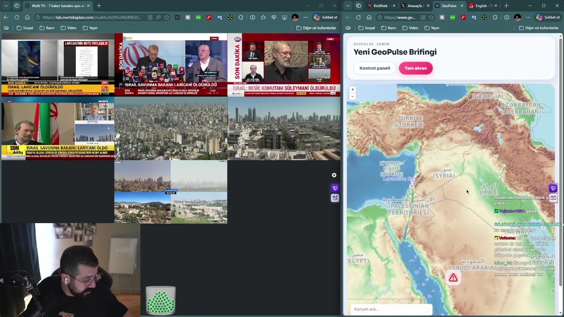Viewport: 564px width, 317px height.
Task: Select the Laricani'nin Notu Paylaşıldı stream
Action: (x=57, y=65)
